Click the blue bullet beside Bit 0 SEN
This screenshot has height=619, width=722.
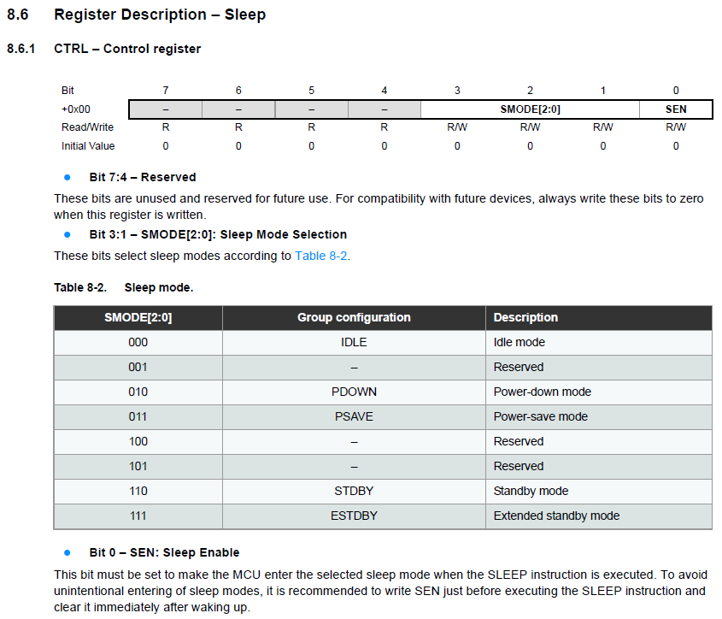pyautogui.click(x=68, y=552)
